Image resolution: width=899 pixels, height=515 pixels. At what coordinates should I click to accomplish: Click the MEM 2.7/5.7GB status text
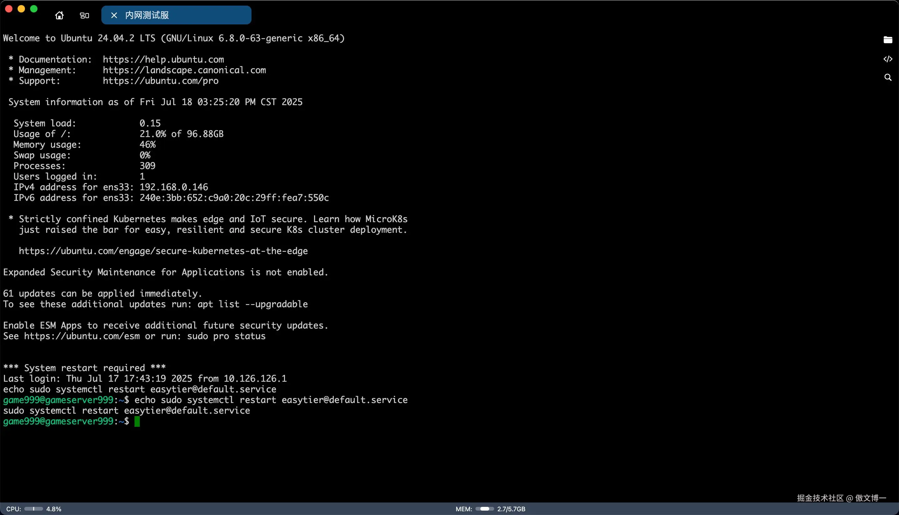(x=511, y=509)
